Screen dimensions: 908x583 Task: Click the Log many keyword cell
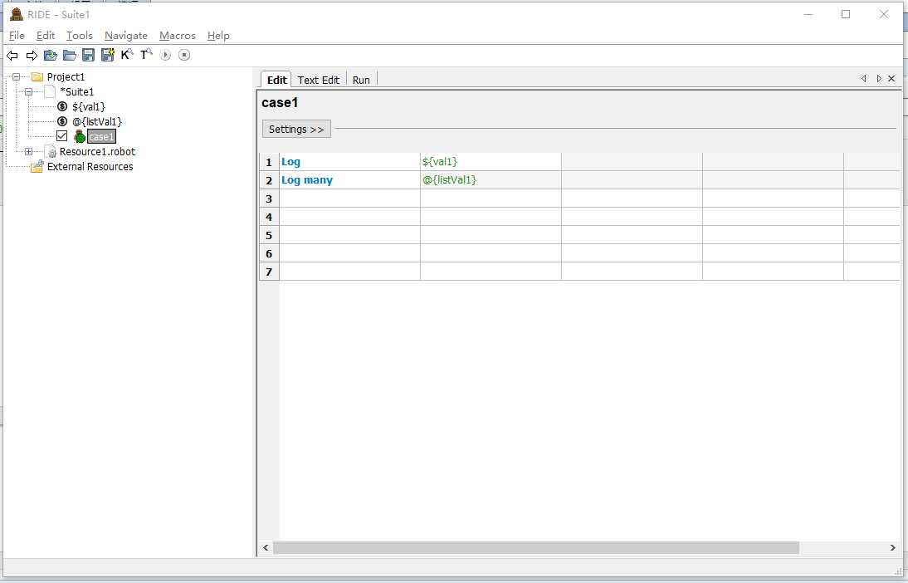349,180
